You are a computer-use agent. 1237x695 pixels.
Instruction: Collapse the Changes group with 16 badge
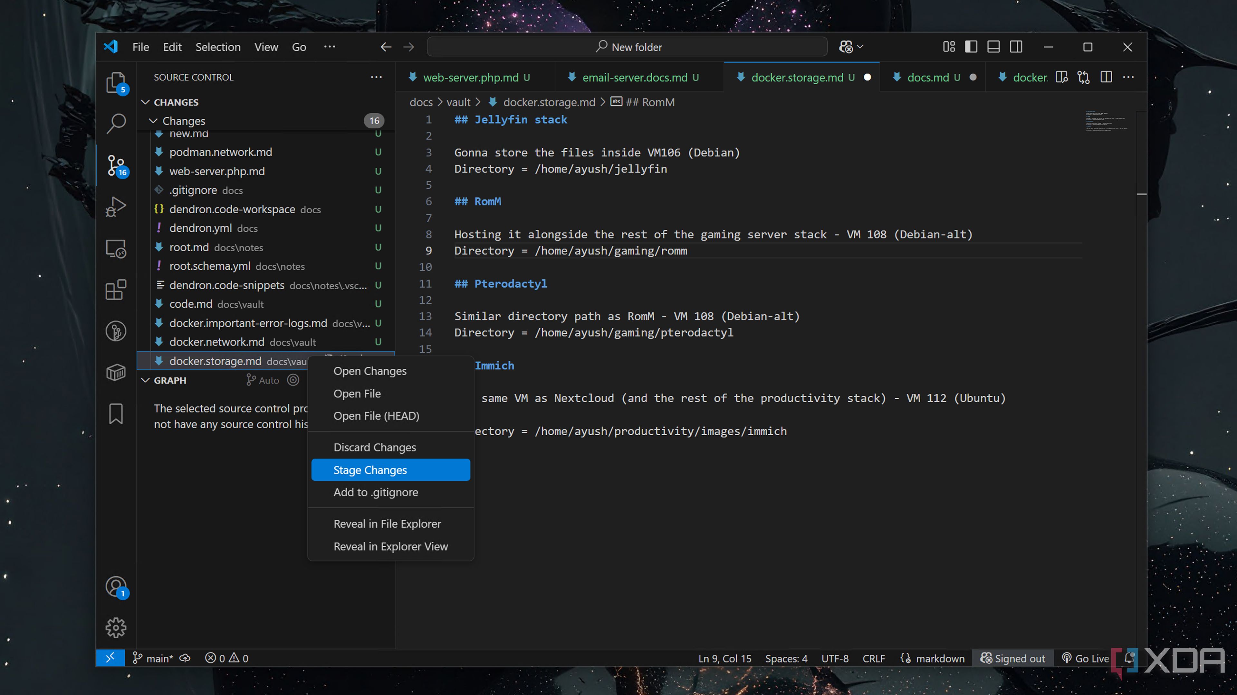[153, 121]
